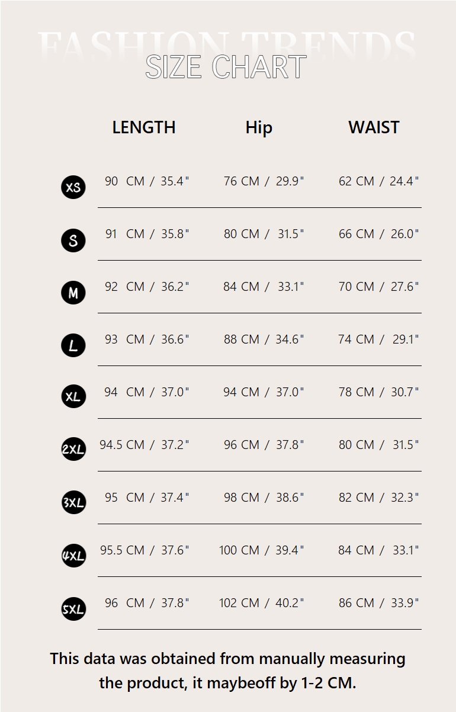456x712 pixels.
Task: Select the XS length value 90 CM
Action: coord(125,181)
